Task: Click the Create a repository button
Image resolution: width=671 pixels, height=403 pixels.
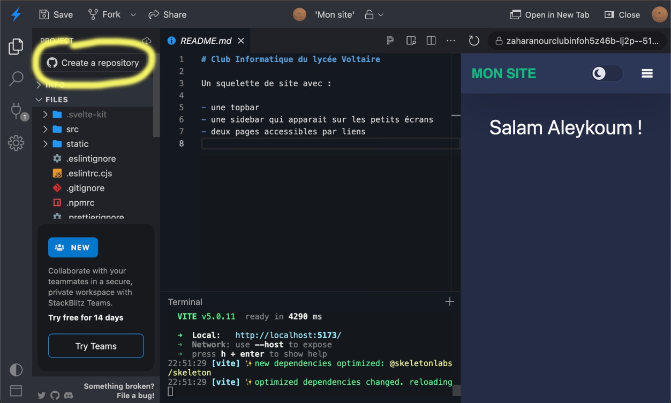Action: (93, 63)
